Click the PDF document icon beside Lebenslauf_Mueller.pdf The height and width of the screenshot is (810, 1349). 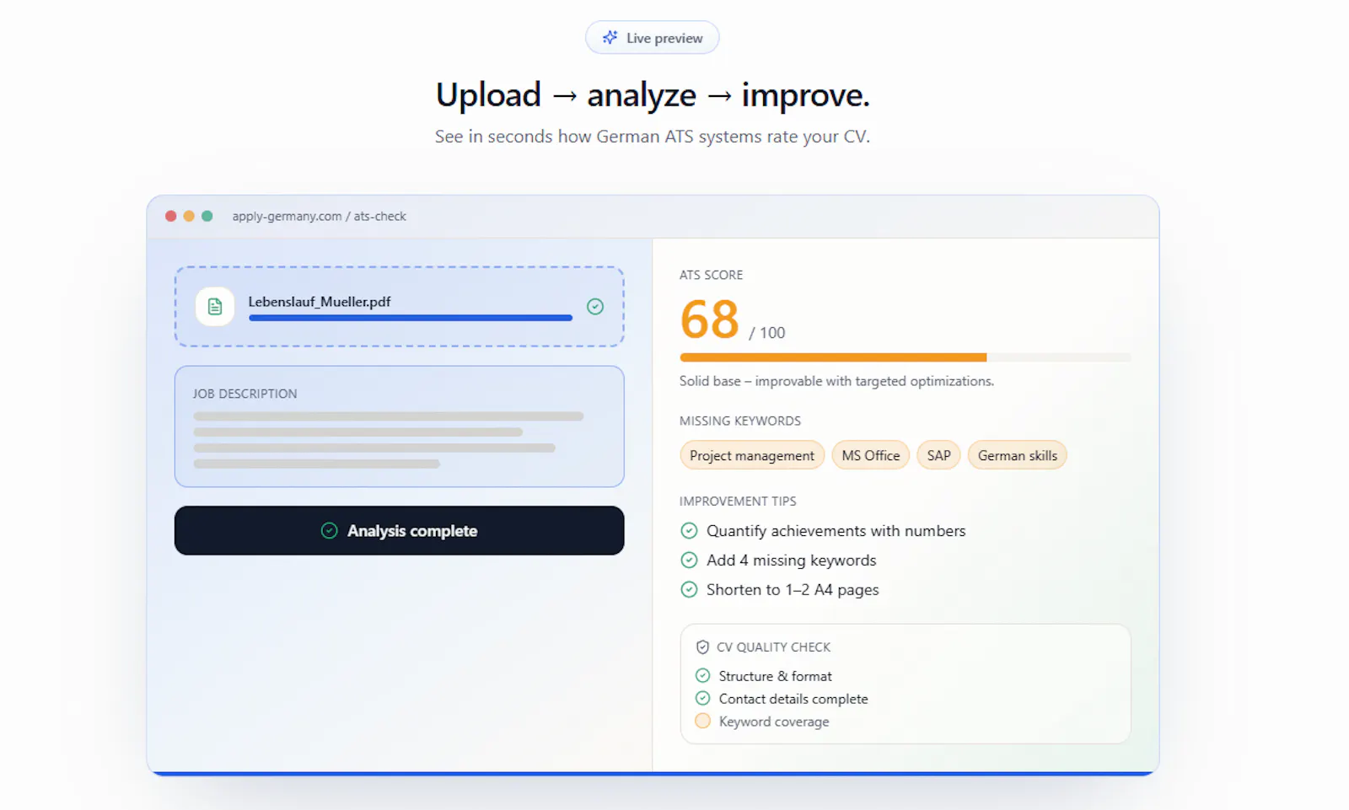tap(215, 306)
